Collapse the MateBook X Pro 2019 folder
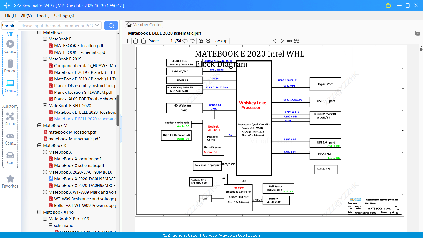423x238 pixels. point(45,219)
